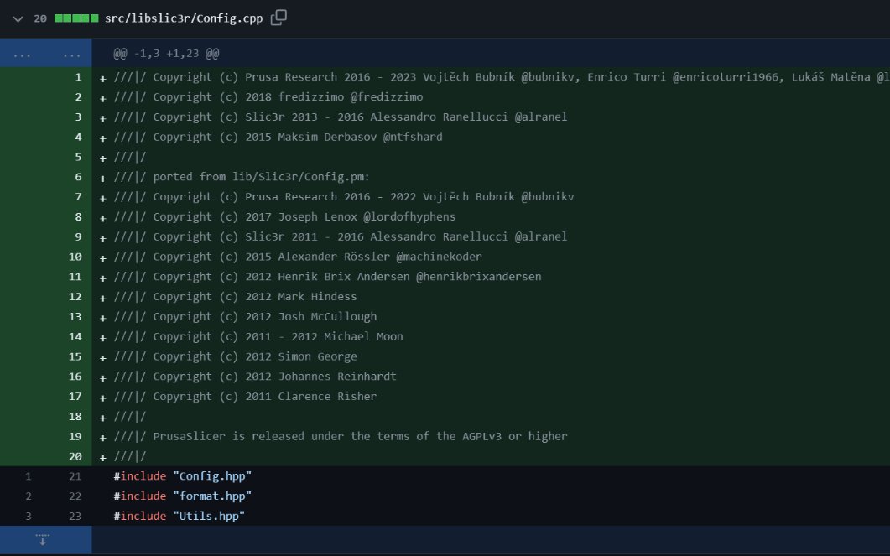Screen dimensions: 890x556
Task: Click the Prusa Research 2016 - 2022 line
Action: (344, 197)
